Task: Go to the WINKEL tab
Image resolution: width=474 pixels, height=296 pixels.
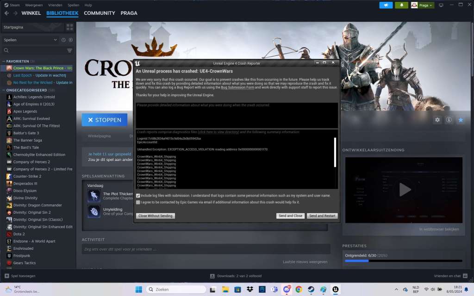Action: 31,13
